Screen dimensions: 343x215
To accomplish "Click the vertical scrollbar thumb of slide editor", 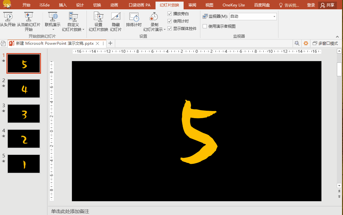I will pyautogui.click(x=339, y=69).
